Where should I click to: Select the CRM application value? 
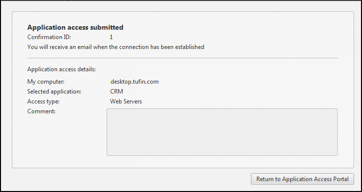(117, 92)
